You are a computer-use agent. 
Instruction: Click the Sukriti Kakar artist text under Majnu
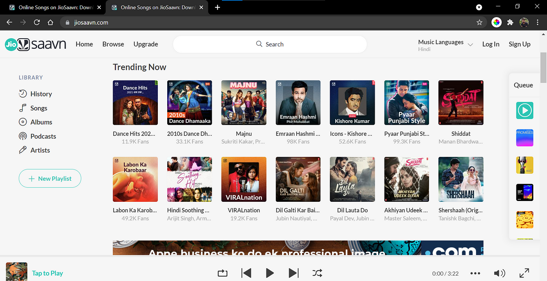point(244,142)
